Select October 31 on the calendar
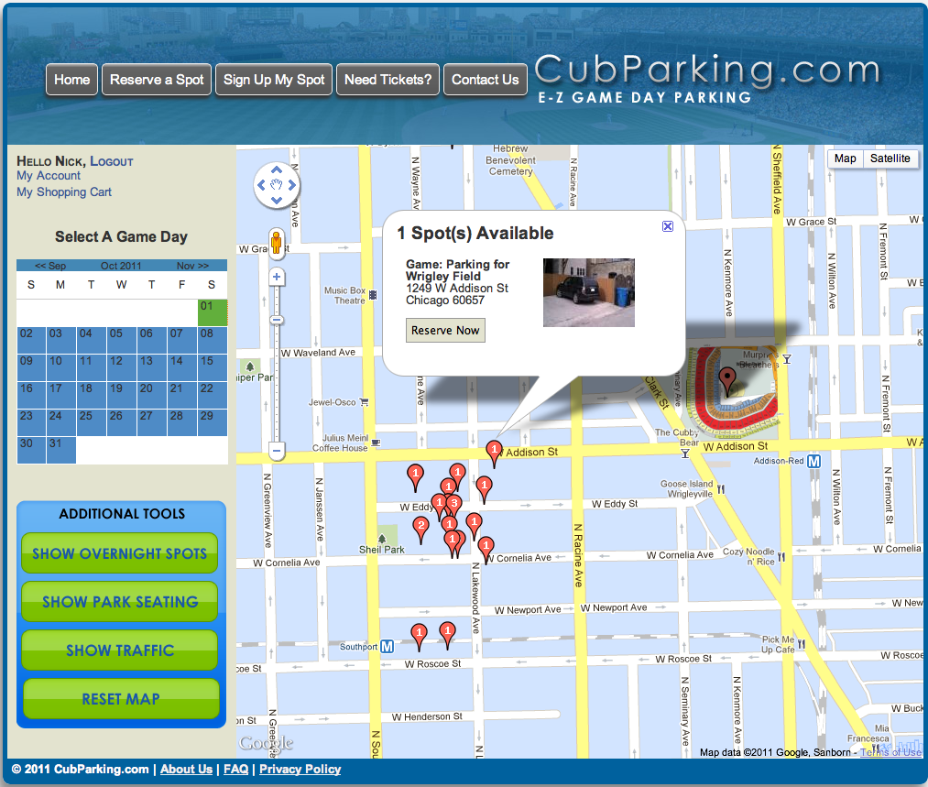 pyautogui.click(x=61, y=451)
